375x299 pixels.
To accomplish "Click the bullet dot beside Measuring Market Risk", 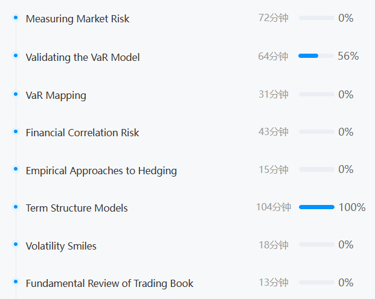I will (16, 18).
